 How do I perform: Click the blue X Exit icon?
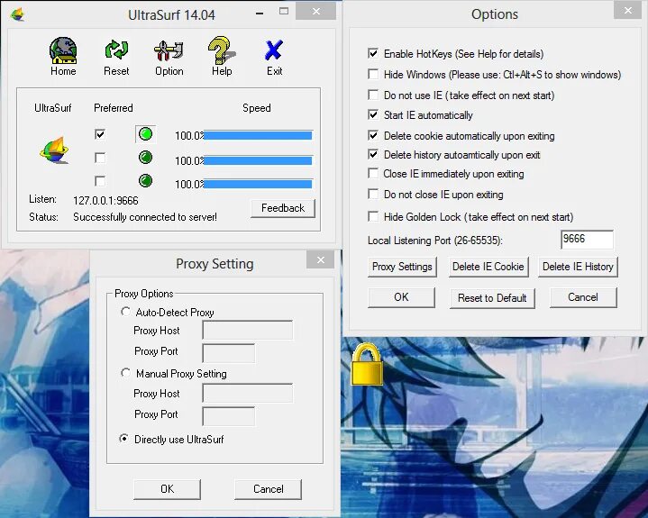274,57
